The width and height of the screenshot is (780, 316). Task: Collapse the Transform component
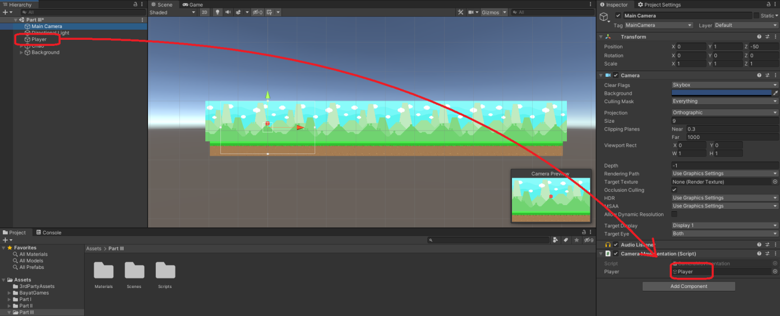pyautogui.click(x=601, y=37)
